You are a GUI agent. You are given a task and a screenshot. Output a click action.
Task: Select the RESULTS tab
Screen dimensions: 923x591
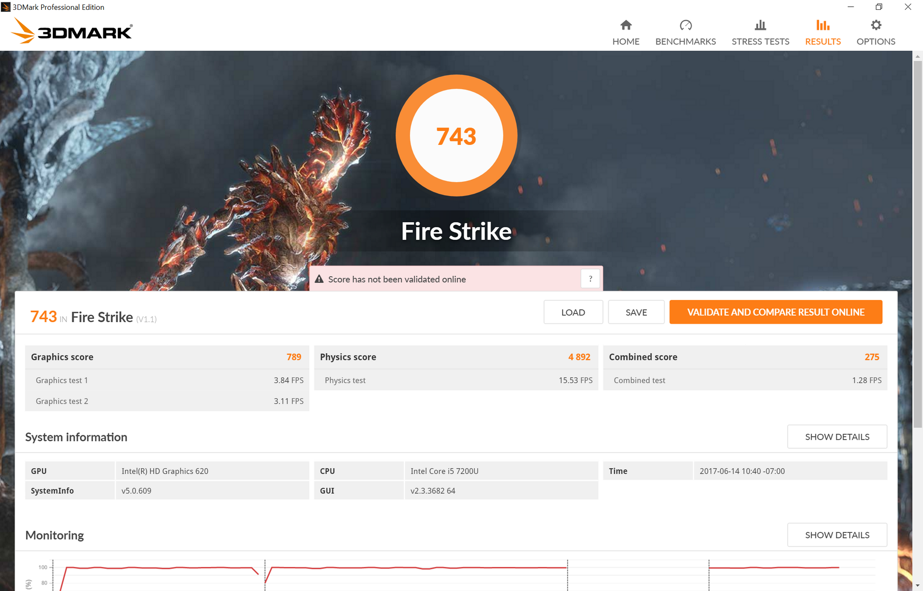(823, 33)
